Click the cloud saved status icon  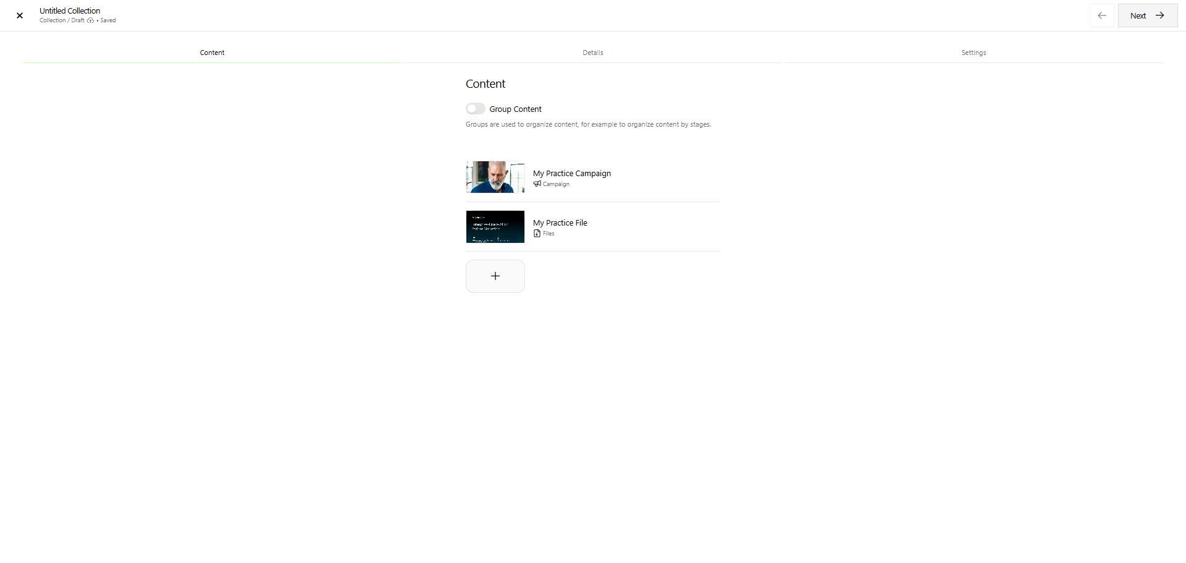pos(91,20)
